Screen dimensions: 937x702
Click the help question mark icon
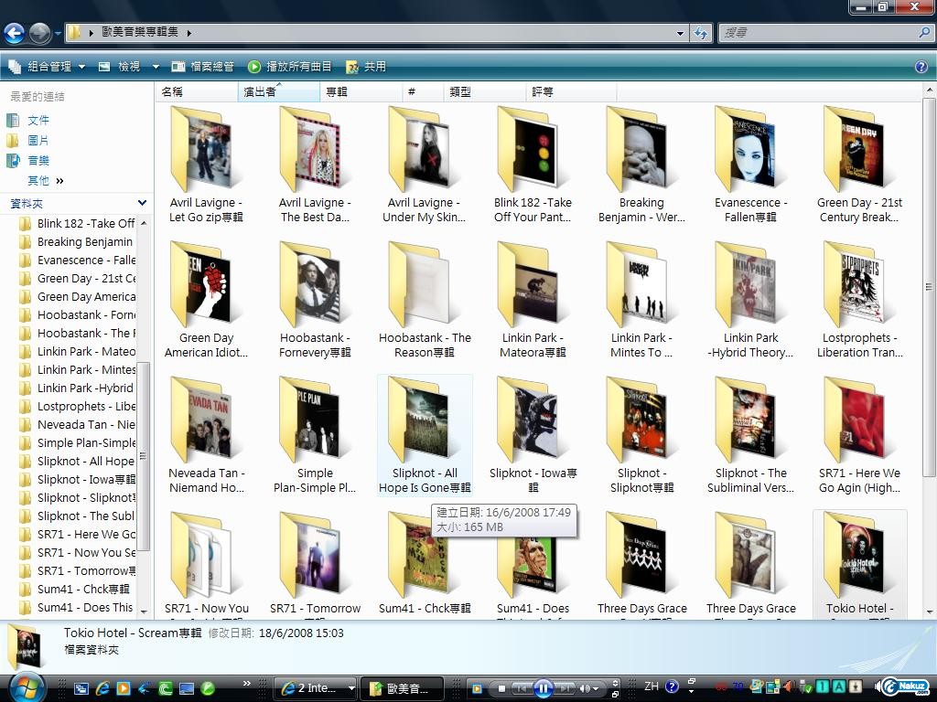[921, 67]
